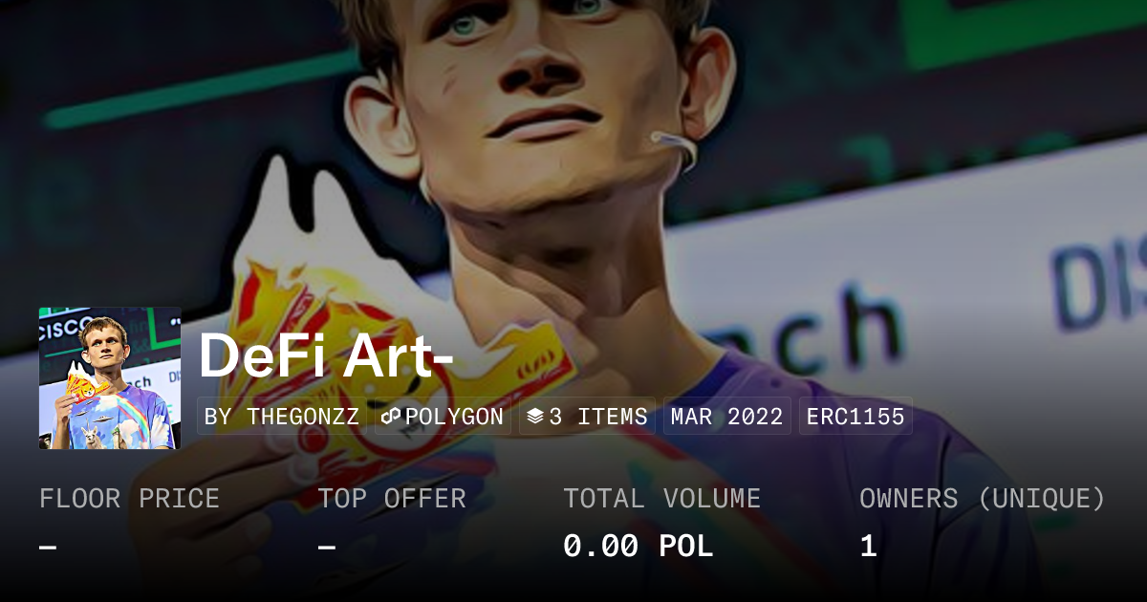
Task: Open the DeFi Art- collection avatar thumbnail
Action: pyautogui.click(x=110, y=378)
